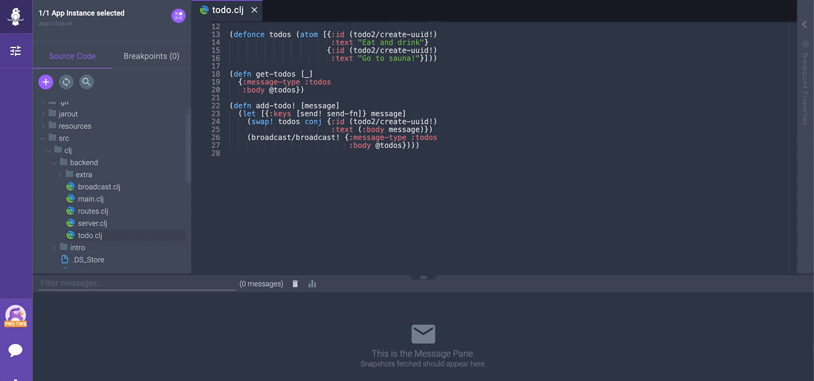The image size is (814, 381).
Task: Click the file tree vertical scrollbar
Action: [x=188, y=146]
